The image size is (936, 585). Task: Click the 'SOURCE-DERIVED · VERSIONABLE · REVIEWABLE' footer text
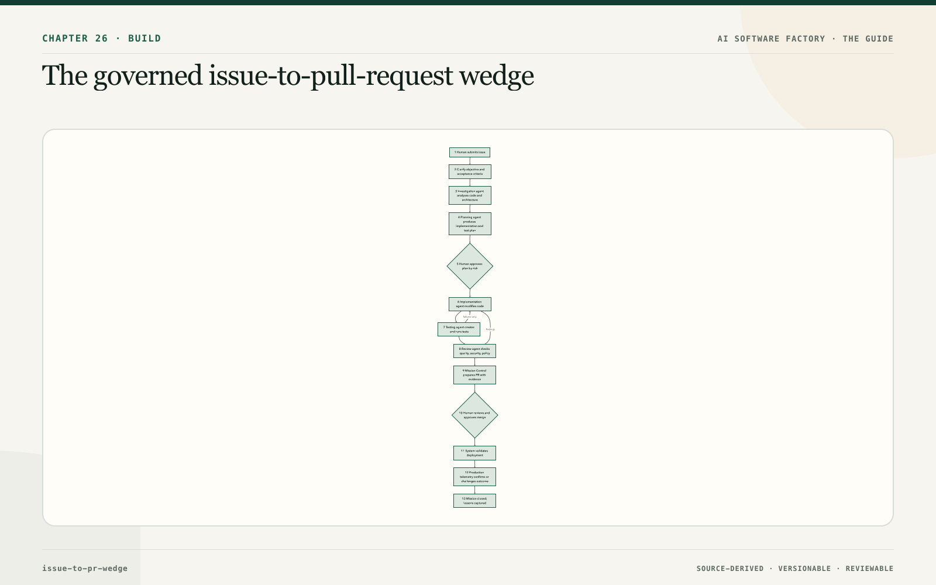click(x=795, y=569)
